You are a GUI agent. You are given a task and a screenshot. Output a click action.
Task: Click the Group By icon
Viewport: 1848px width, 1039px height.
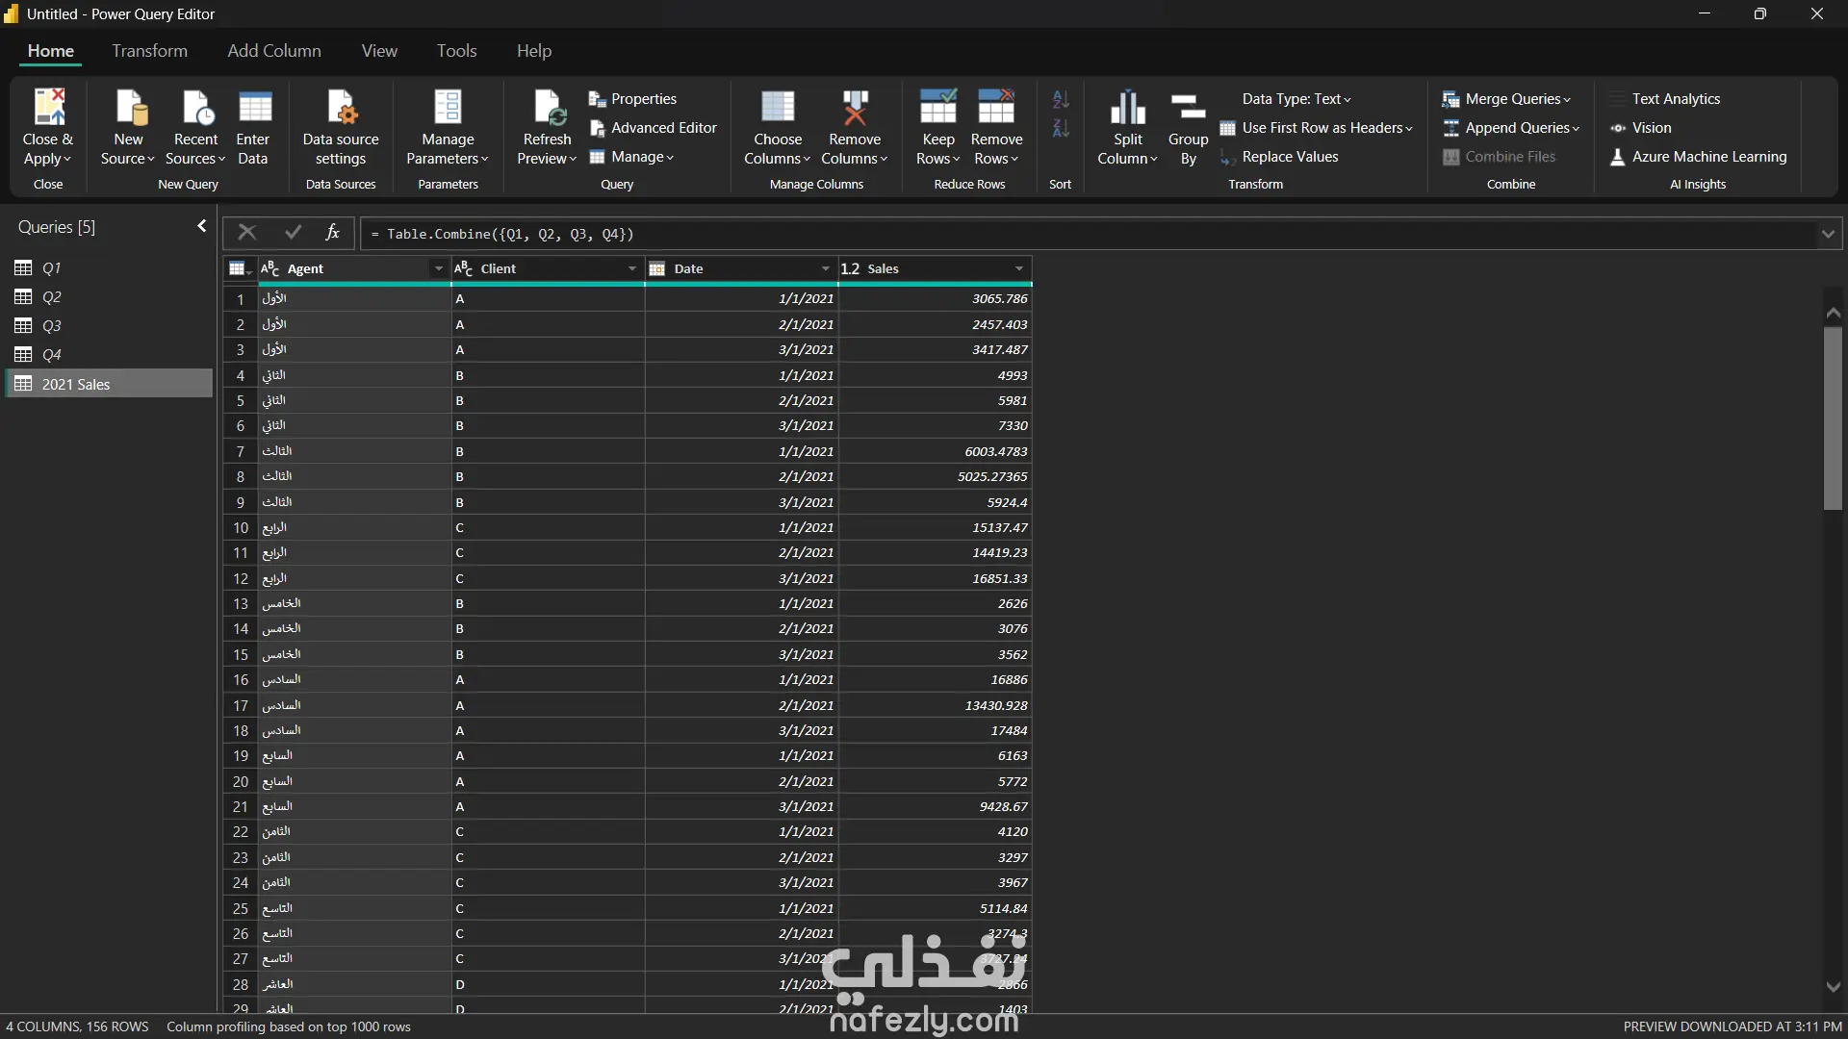[x=1188, y=108]
